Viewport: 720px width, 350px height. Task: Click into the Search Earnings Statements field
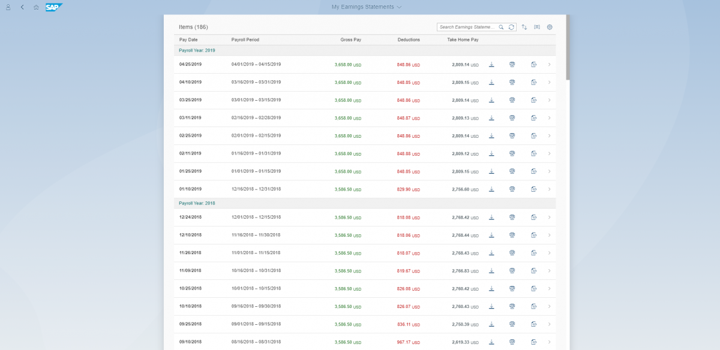[x=467, y=27]
